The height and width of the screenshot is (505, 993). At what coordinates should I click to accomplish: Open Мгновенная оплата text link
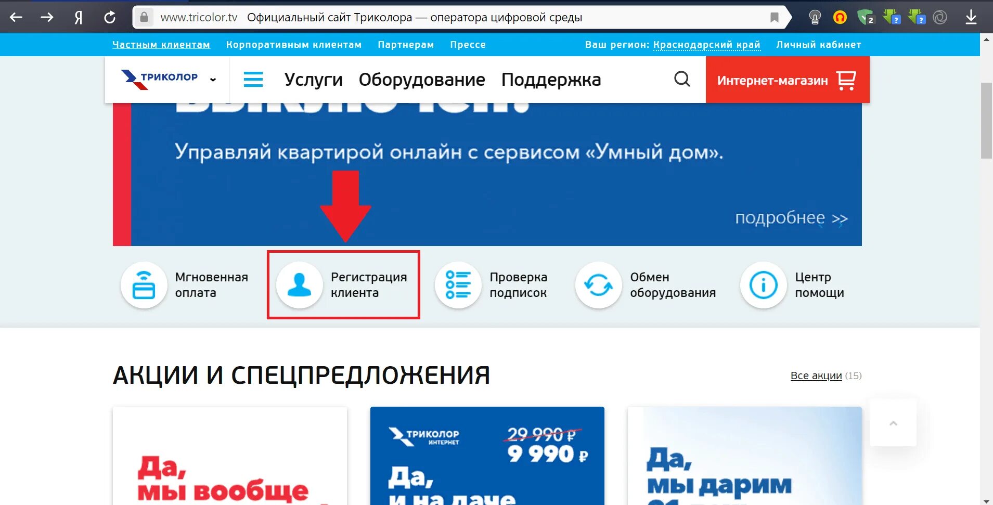pos(211,285)
